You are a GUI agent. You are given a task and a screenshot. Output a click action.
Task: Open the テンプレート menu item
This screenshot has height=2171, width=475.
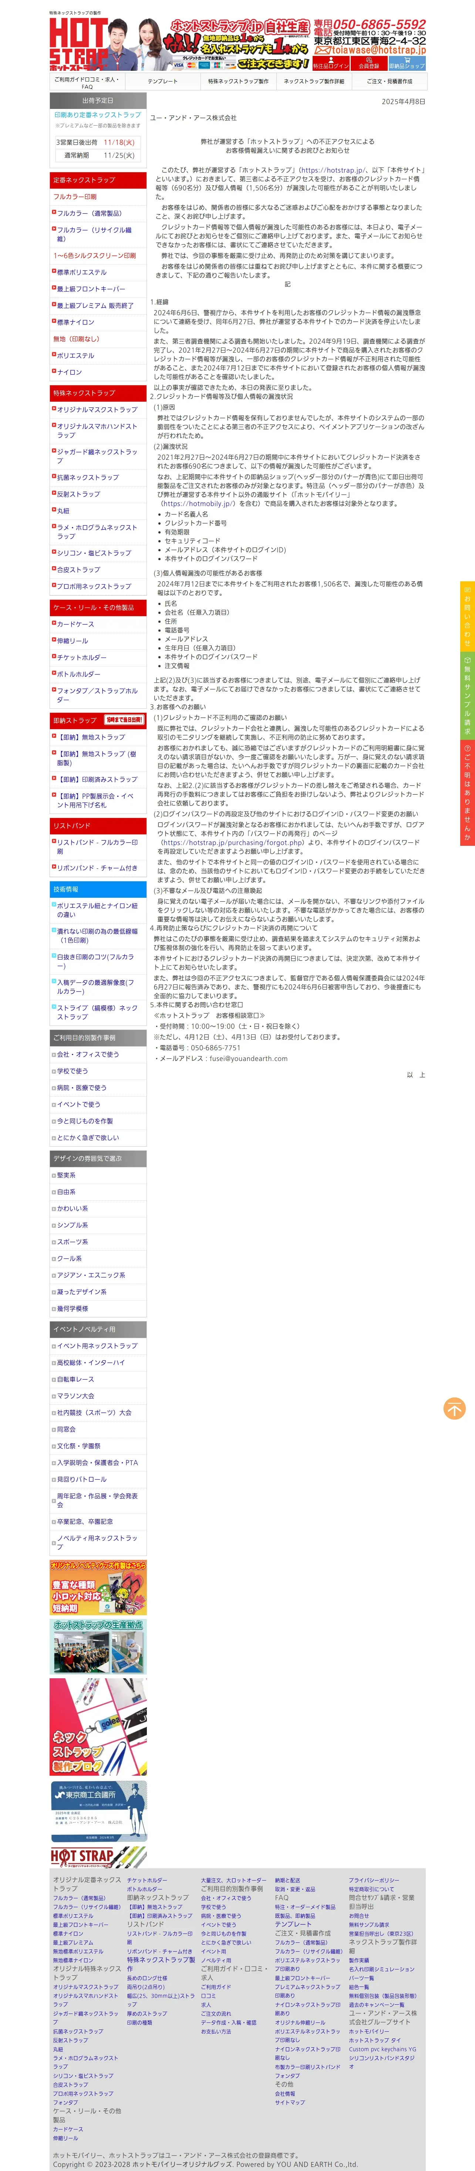[x=162, y=82]
